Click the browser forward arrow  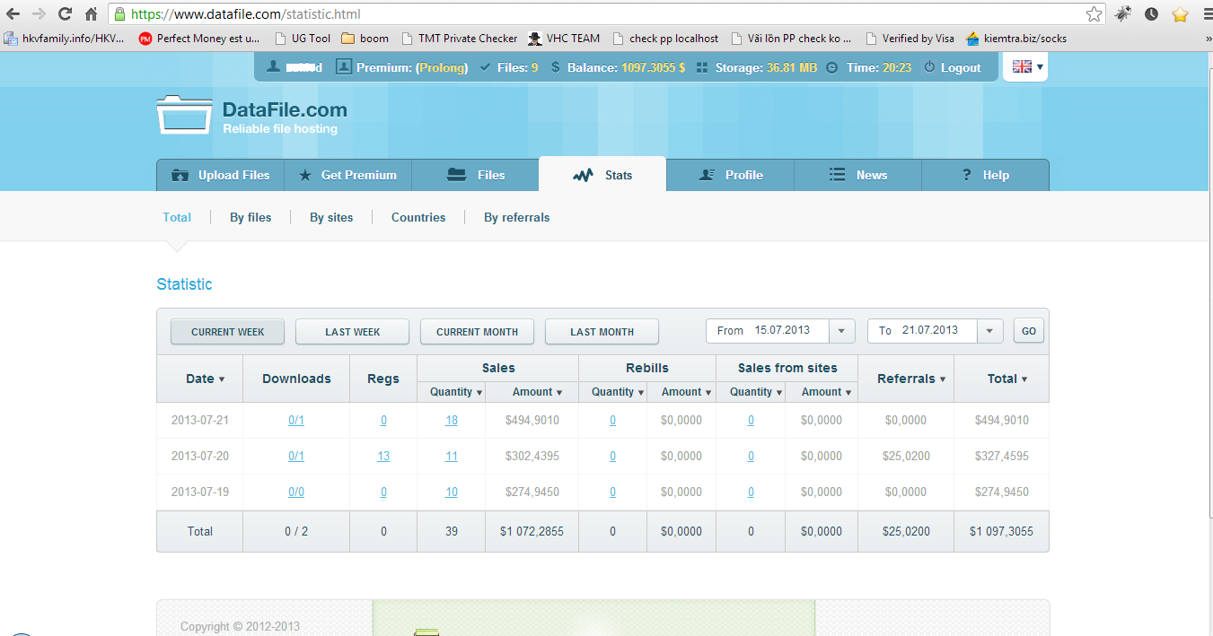(x=39, y=14)
